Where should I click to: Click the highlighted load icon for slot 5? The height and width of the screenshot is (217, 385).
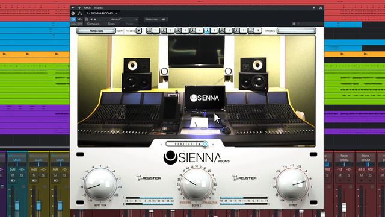(x=207, y=31)
